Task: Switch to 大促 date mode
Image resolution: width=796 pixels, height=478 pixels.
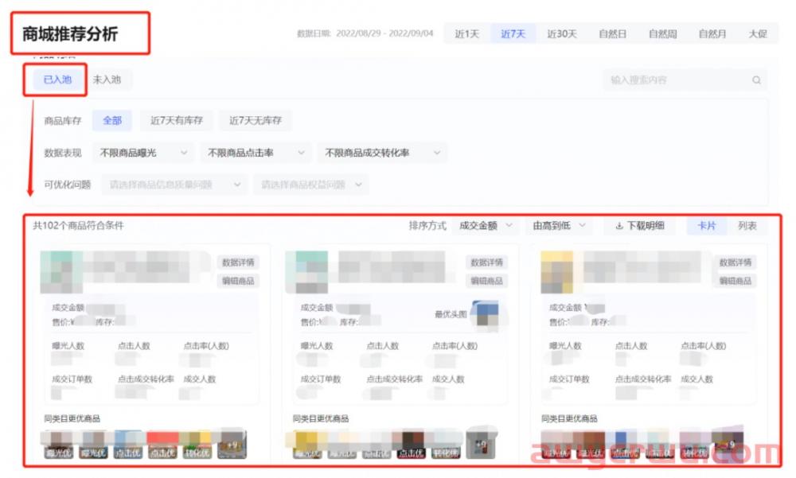Action: (758, 34)
